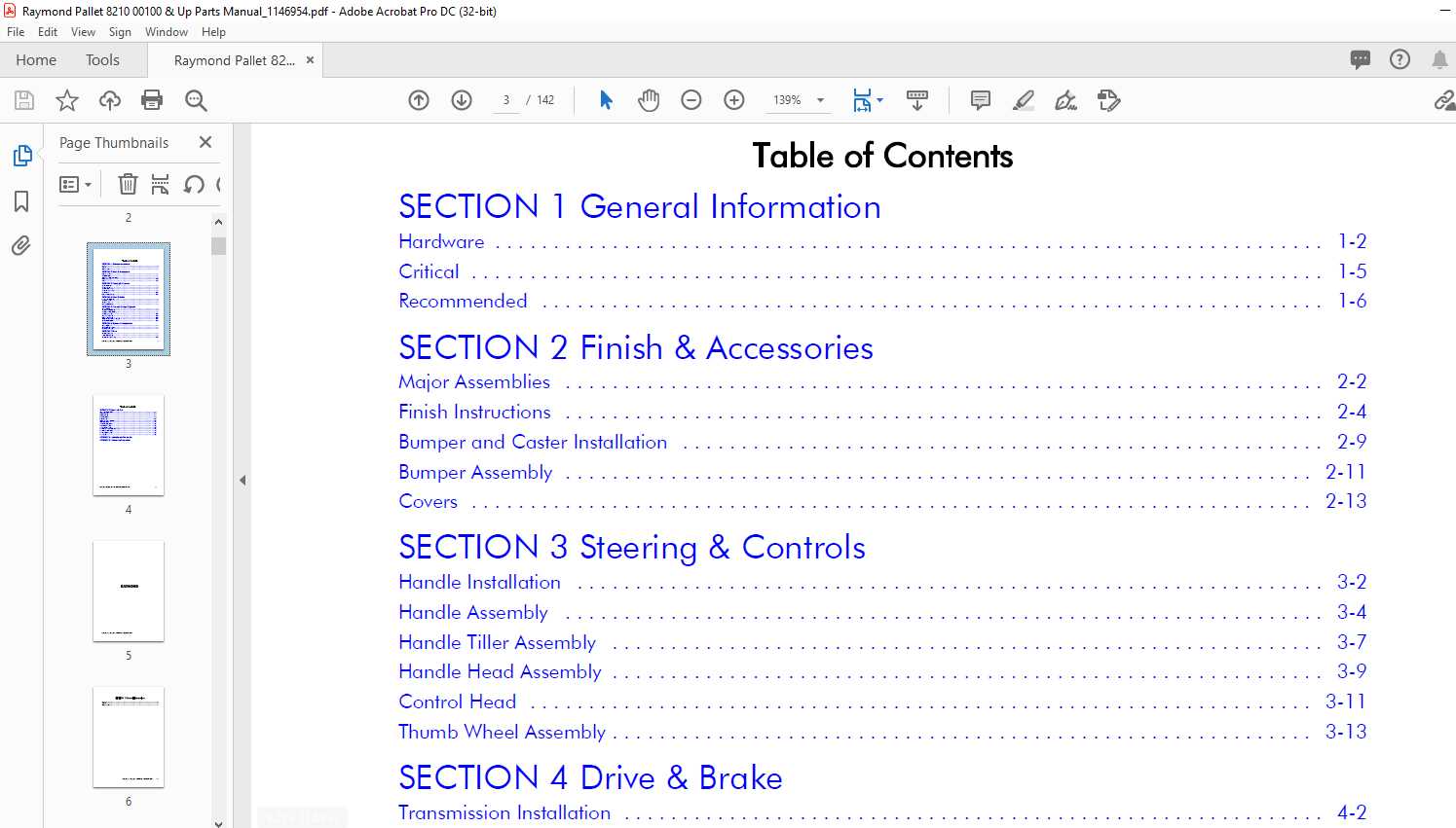Activate the Hand pan tool
Viewport: 1456px width, 828px height.
coord(649,100)
